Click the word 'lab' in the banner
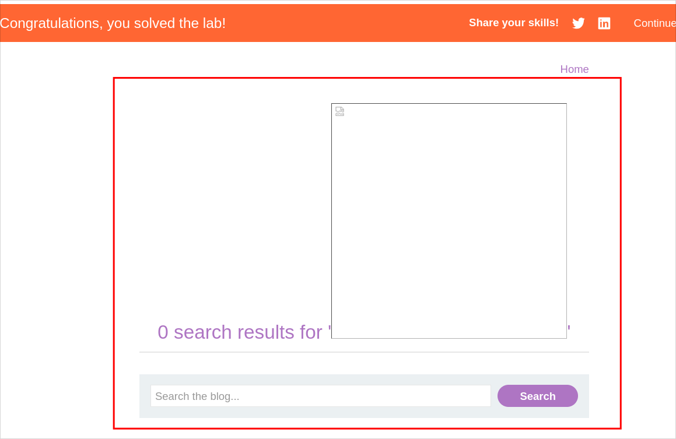Viewport: 676px width, 439px height. click(x=208, y=23)
